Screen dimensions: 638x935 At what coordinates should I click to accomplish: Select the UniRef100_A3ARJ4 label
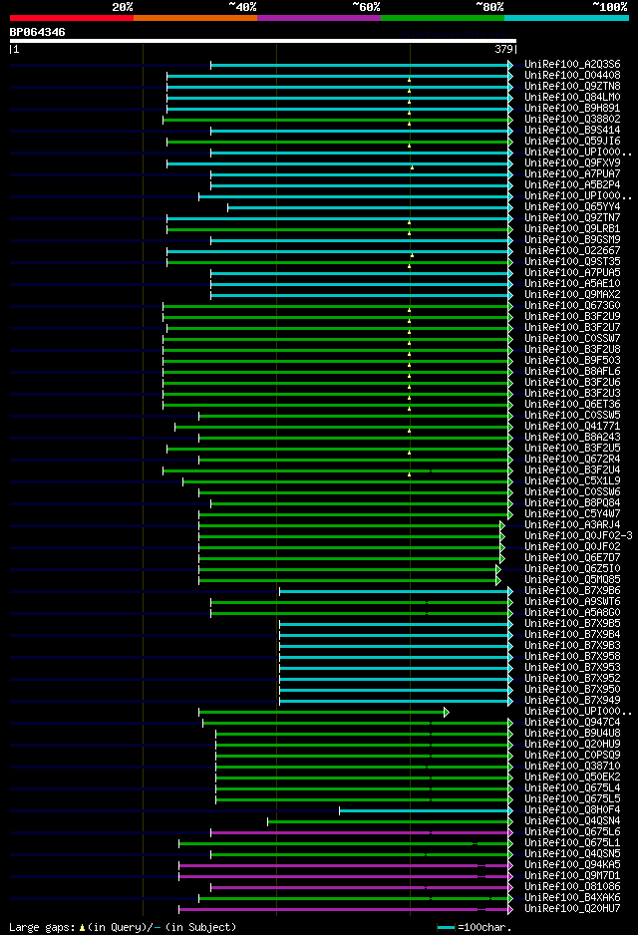click(x=572, y=524)
